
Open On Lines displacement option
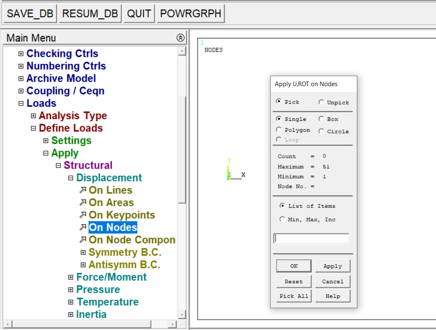110,190
